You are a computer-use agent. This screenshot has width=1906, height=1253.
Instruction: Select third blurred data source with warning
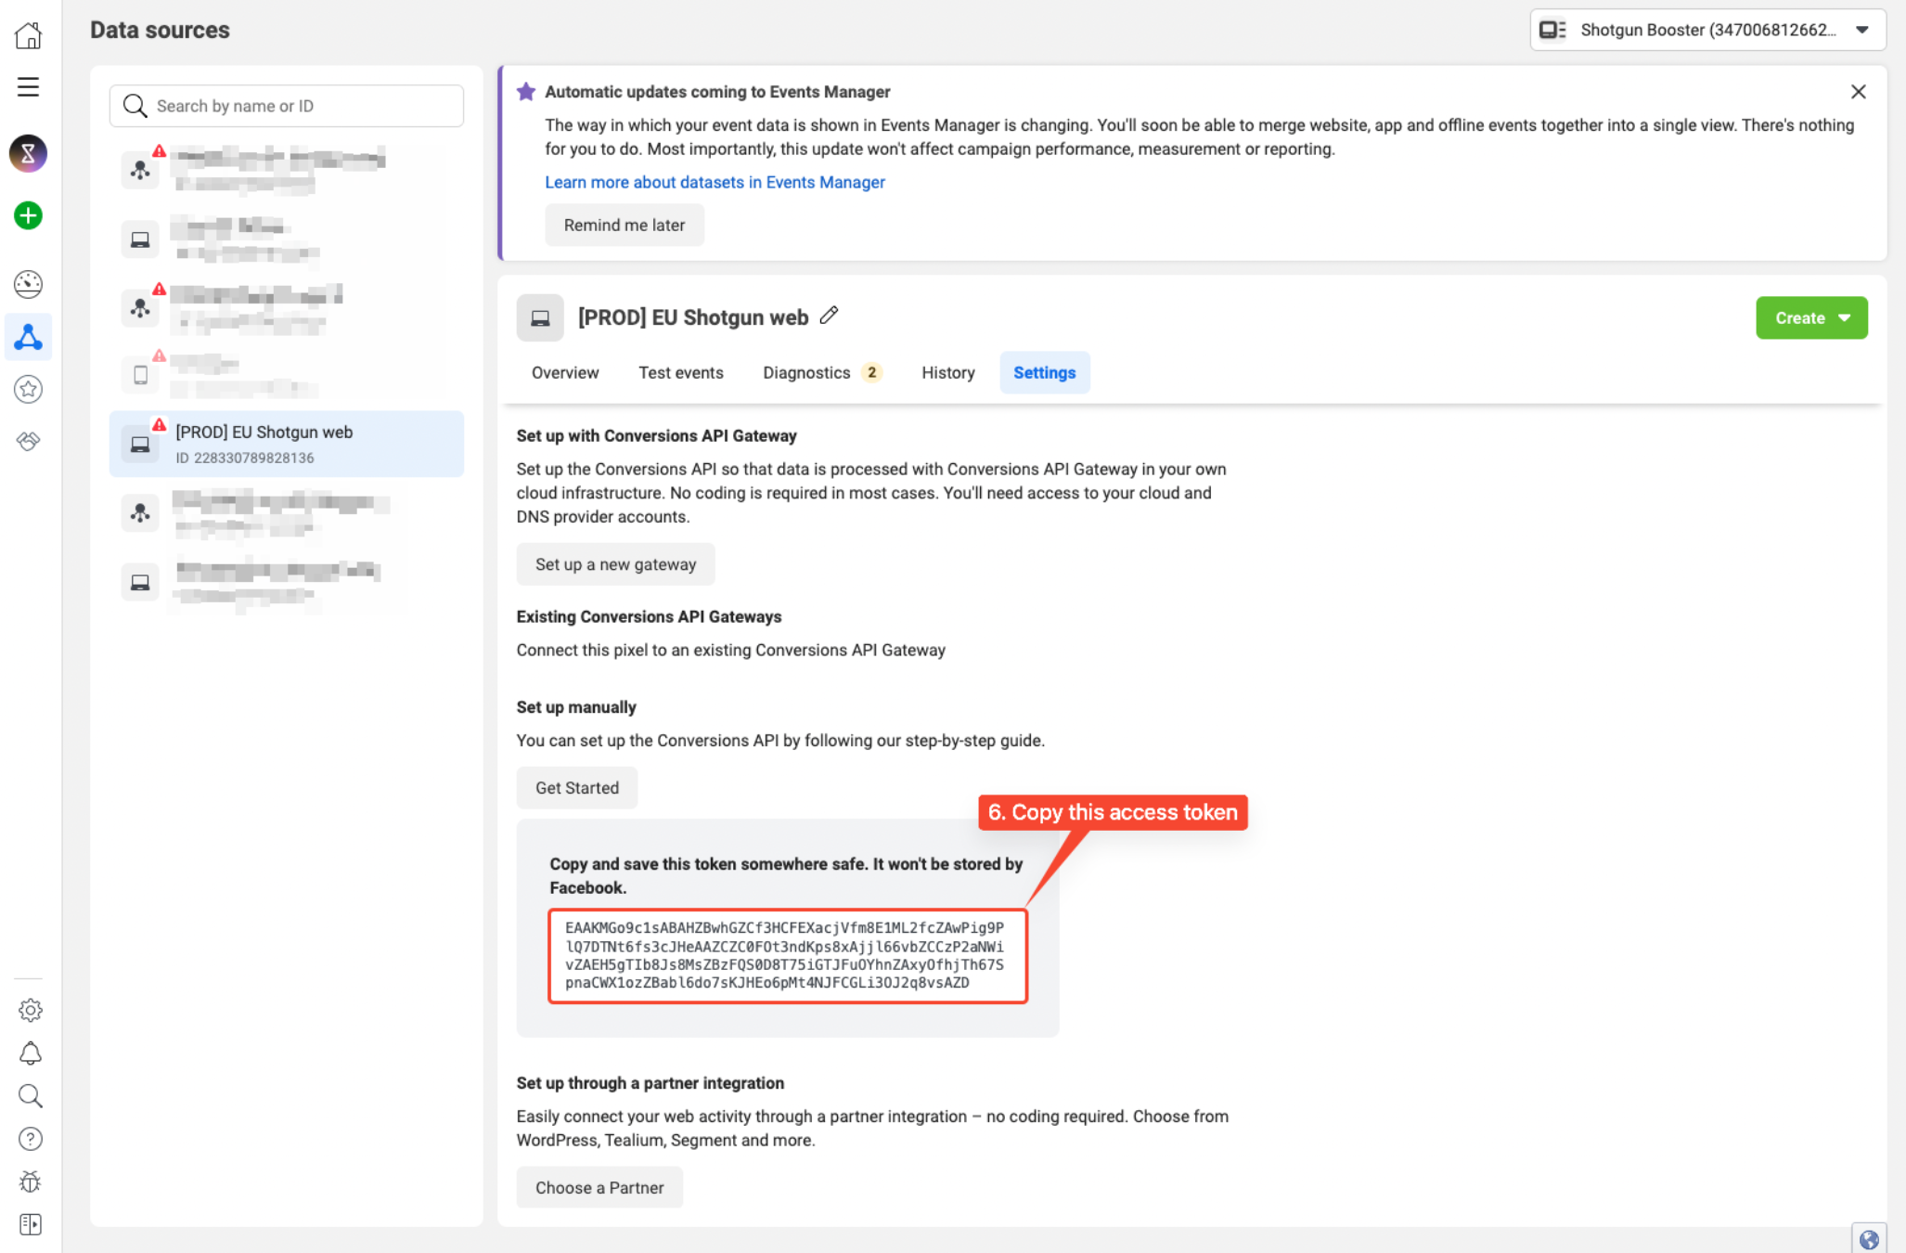tap(287, 308)
